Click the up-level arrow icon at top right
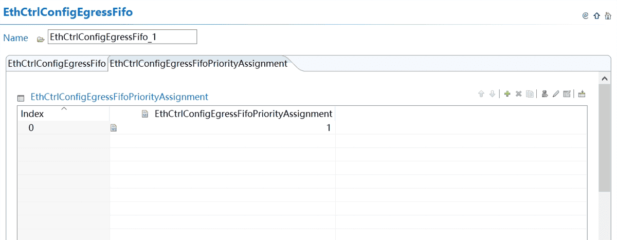Image resolution: width=617 pixels, height=240 pixels. point(596,16)
